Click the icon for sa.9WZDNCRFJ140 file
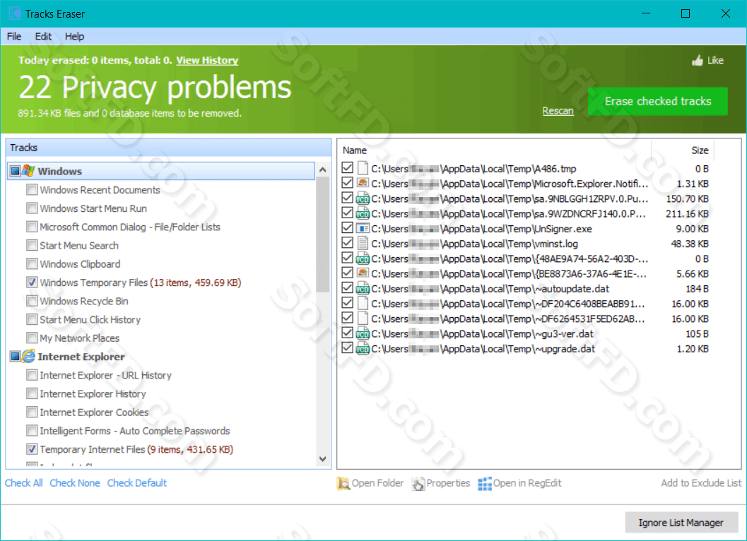The image size is (747, 541). [363, 213]
